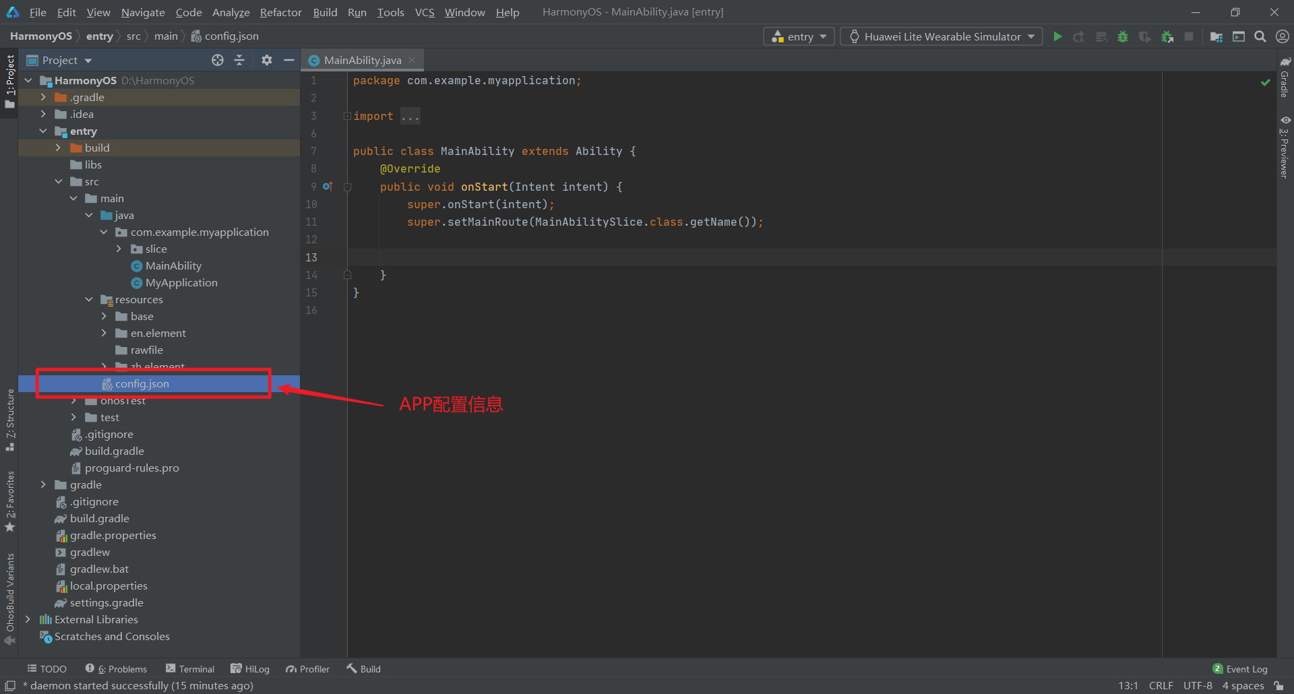The height and width of the screenshot is (694, 1294).
Task: Open the TODO tool window
Action: 47,668
